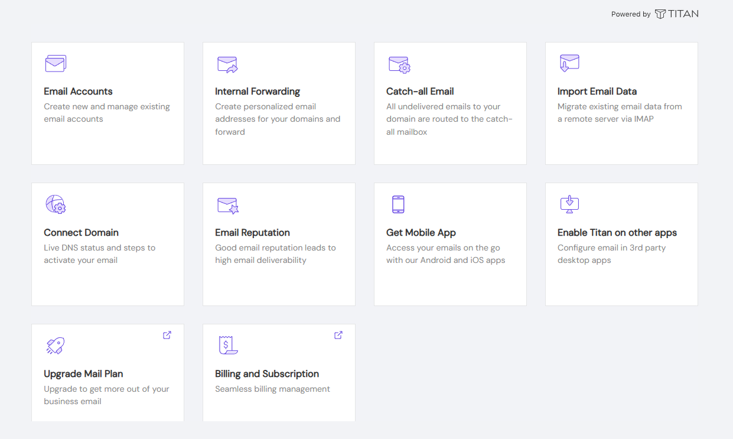Screen dimensions: 733x439
Task: Click the Enable Titan desktop monitor icon
Action: (x=569, y=204)
